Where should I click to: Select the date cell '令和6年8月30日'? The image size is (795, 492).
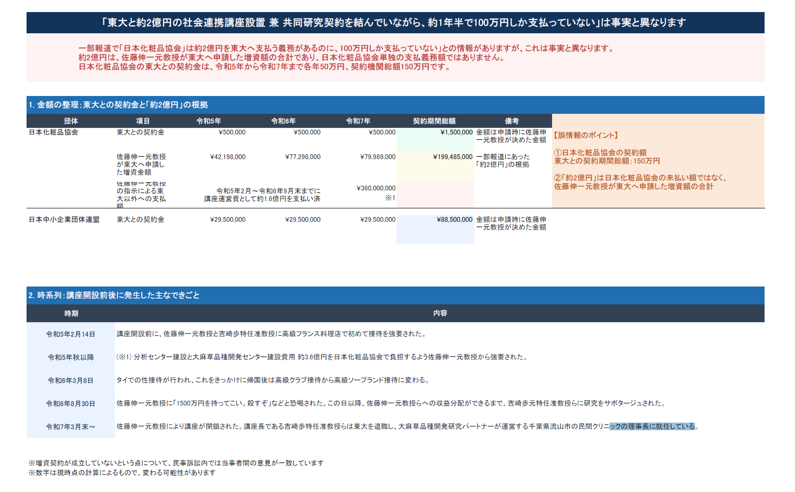pyautogui.click(x=71, y=404)
